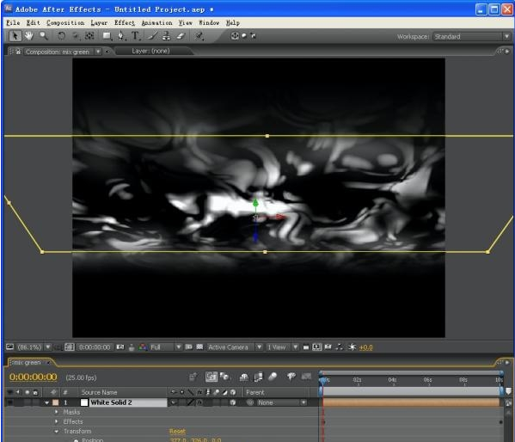Select the mix green timeline tab
The height and width of the screenshot is (442, 515).
(27, 362)
